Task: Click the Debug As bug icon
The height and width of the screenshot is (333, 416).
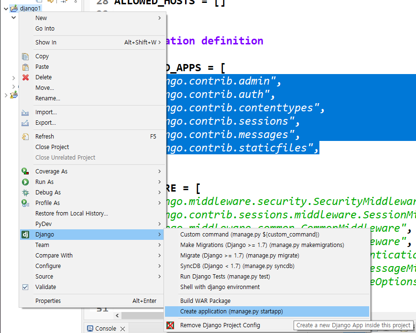Action: click(x=25, y=193)
